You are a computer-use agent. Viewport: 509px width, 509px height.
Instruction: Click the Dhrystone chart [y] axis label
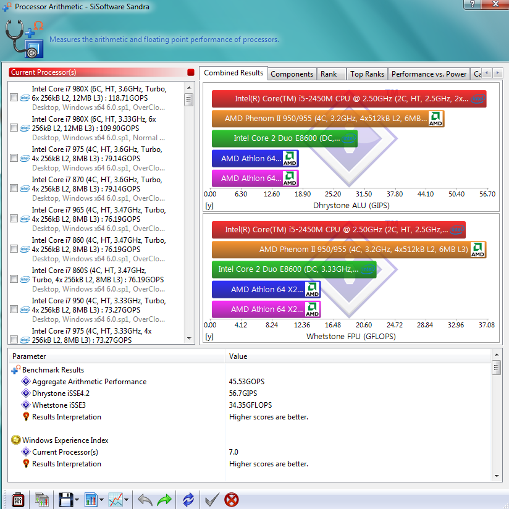[209, 206]
